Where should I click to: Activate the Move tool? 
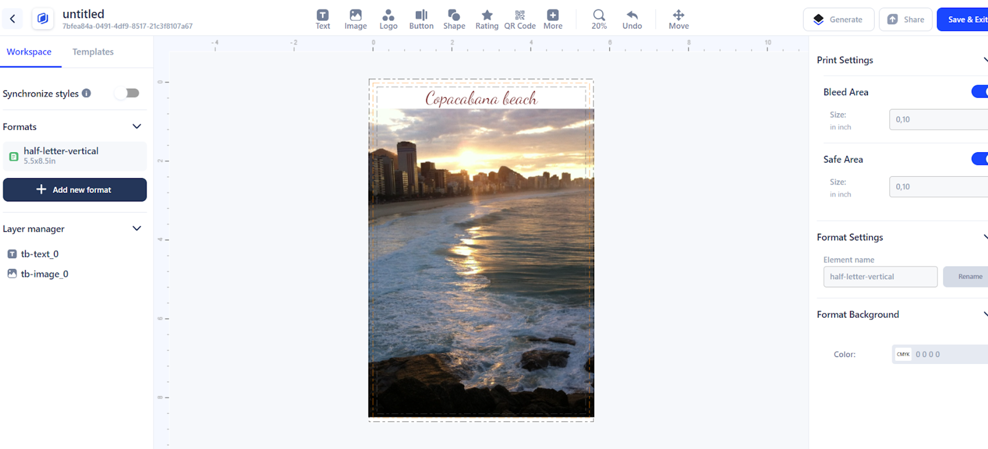coord(679,19)
